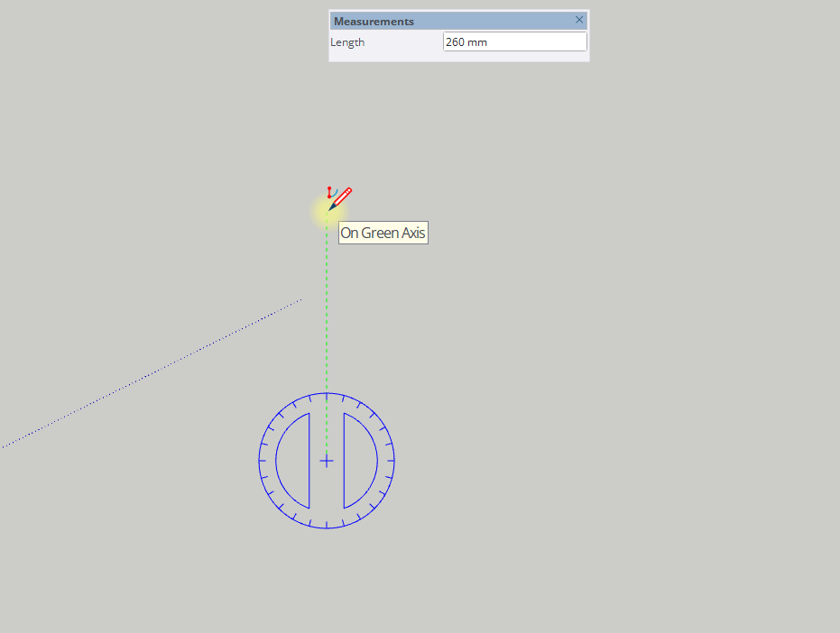
Task: Click the Measurements panel title bar
Action: pos(458,21)
